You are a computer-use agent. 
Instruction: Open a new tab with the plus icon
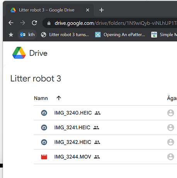(x=102, y=10)
